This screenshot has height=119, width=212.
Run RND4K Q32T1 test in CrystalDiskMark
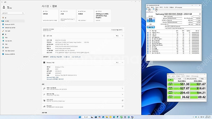170,93
